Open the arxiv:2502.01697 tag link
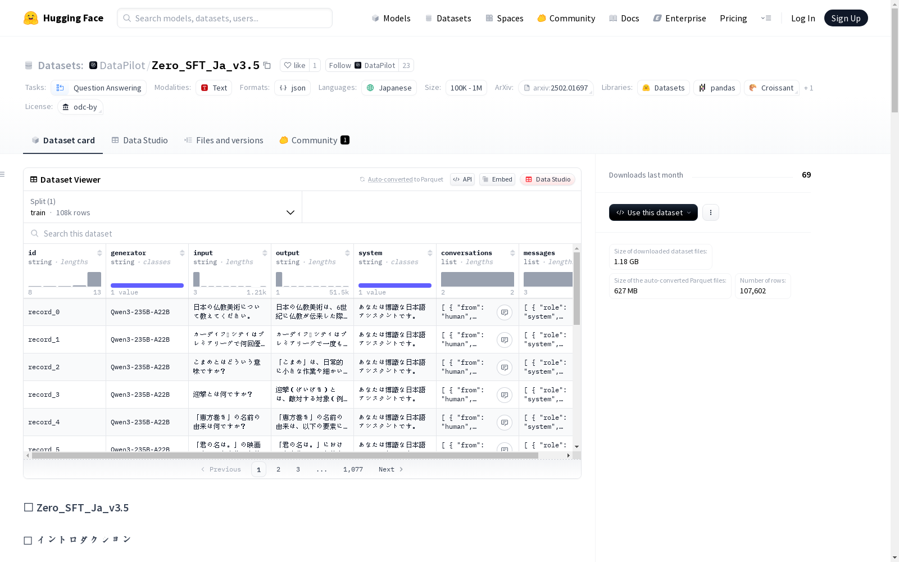Viewport: 899px width, 562px height. pos(556,88)
